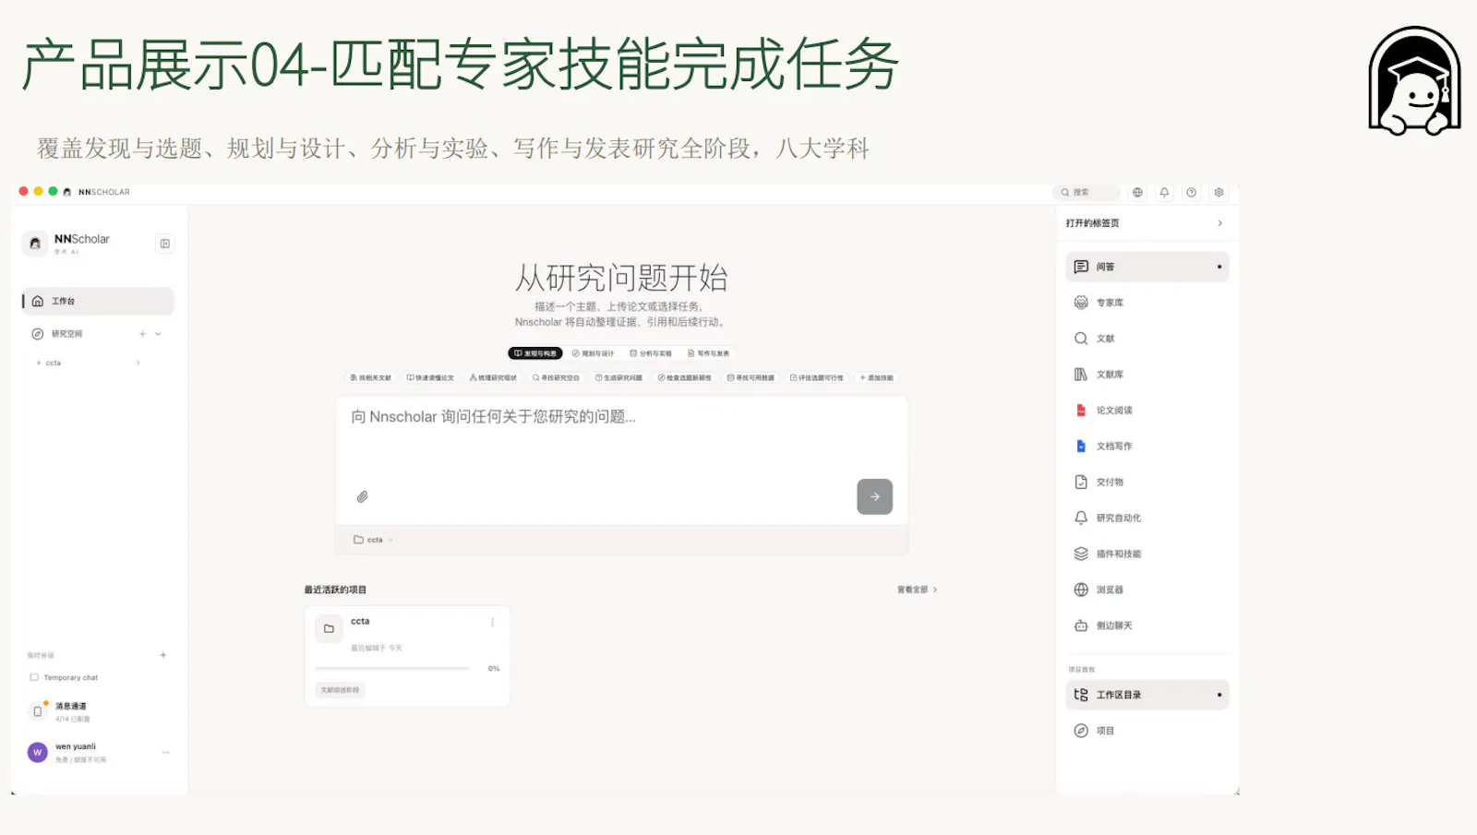Add a new research space with plus

[142, 334]
